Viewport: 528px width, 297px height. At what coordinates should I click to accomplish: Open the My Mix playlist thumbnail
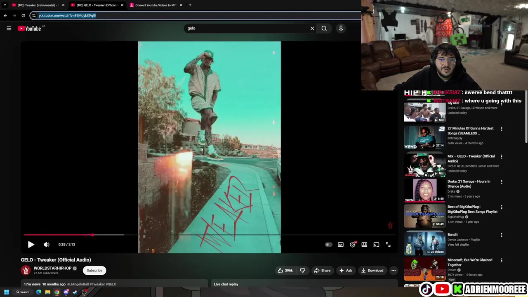click(x=424, y=112)
